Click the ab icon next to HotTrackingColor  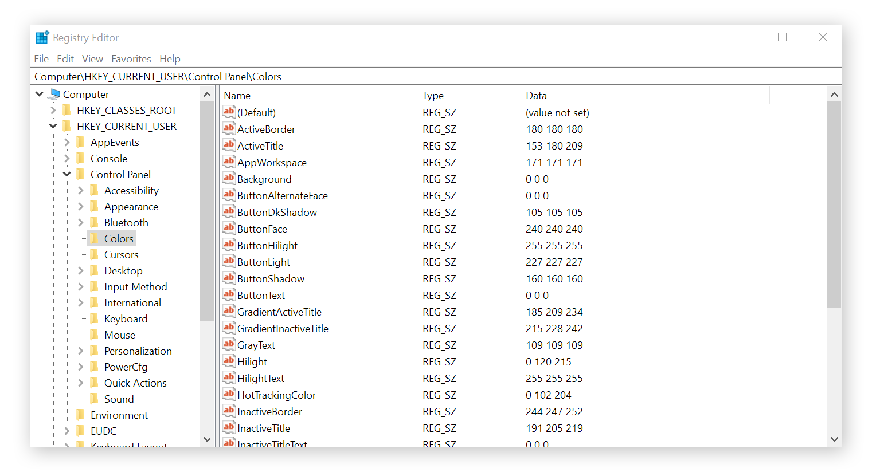229,395
